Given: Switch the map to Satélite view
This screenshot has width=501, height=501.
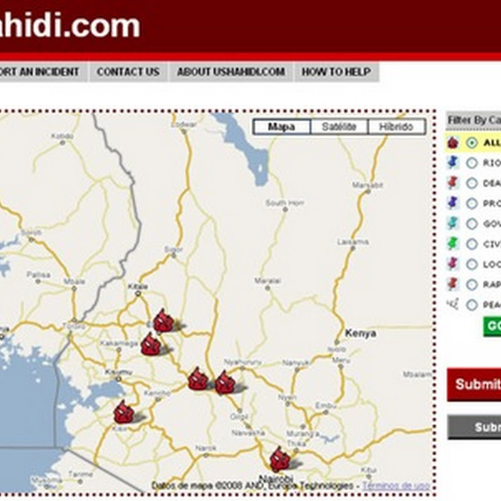Looking at the screenshot, I should pyautogui.click(x=339, y=127).
